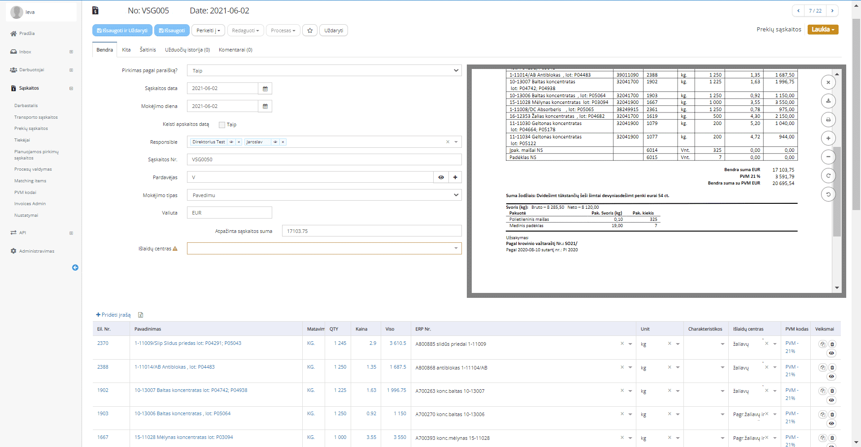The image size is (861, 447).
Task: Zoom in on the invoice preview
Action: coord(828,138)
